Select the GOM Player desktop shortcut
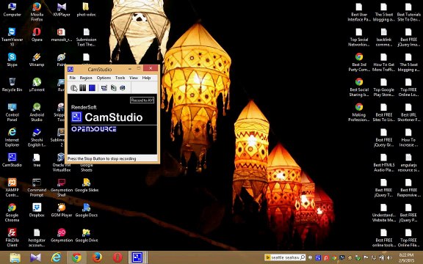This screenshot has width=423, height=264. (62, 210)
